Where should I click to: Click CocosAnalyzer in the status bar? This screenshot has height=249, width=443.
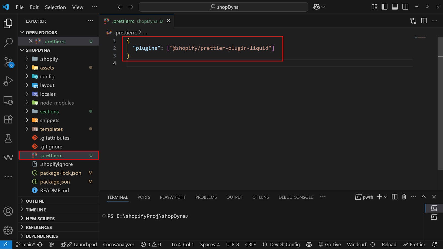tap(119, 245)
